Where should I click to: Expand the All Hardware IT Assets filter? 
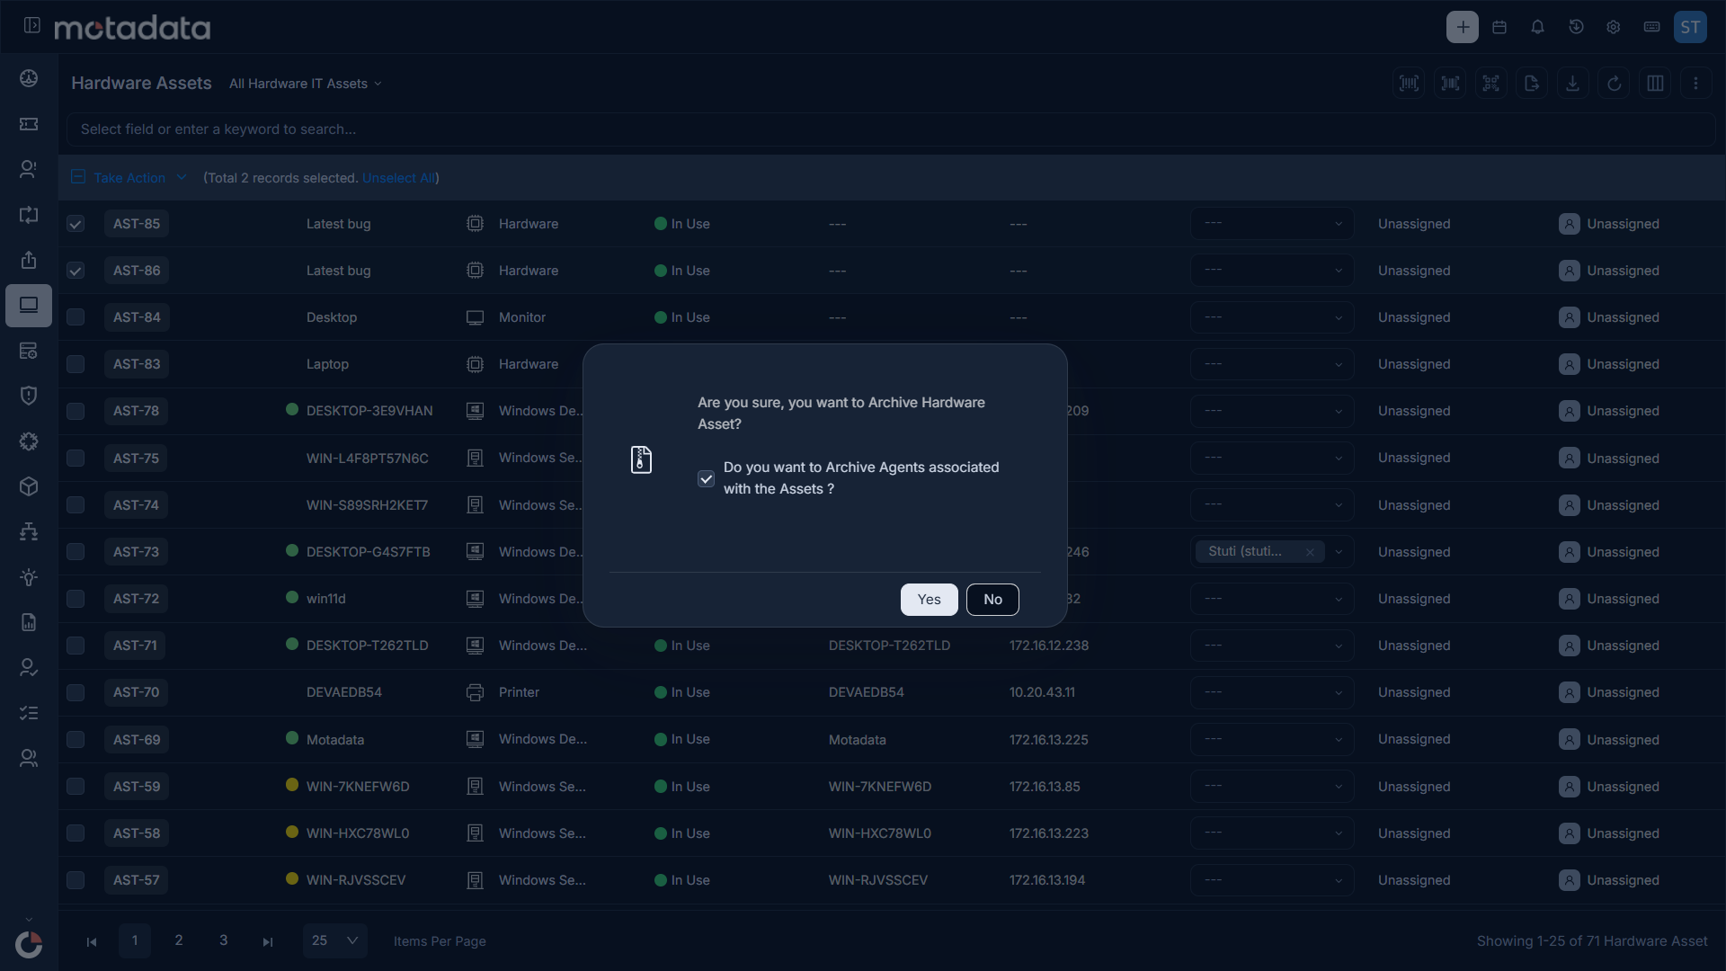pos(306,84)
